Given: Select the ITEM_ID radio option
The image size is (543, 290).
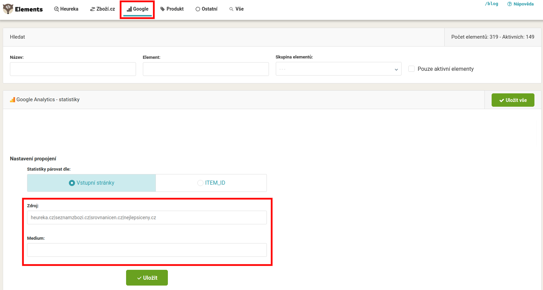Looking at the screenshot, I should tap(211, 183).
